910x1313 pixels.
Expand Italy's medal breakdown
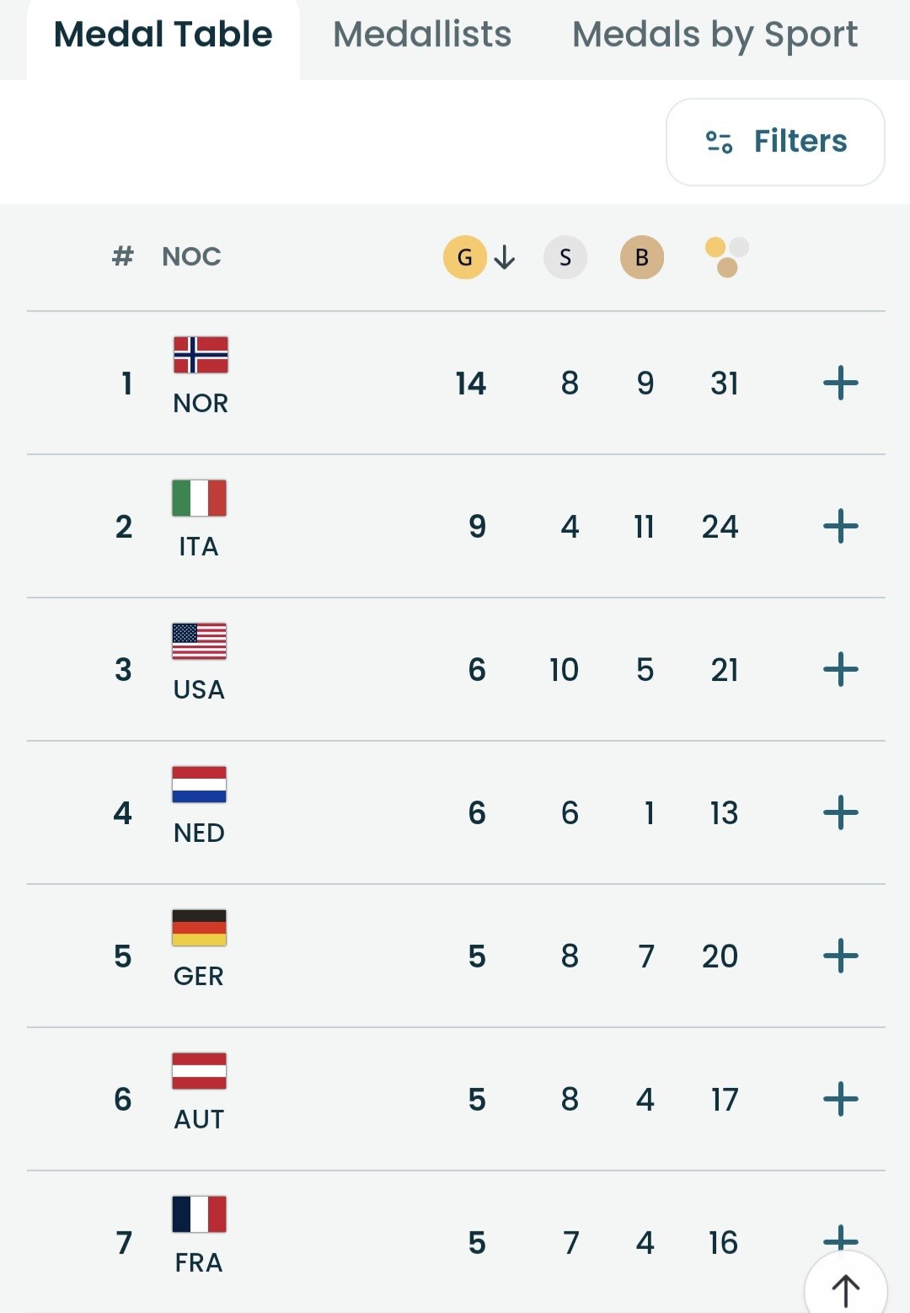840,527
